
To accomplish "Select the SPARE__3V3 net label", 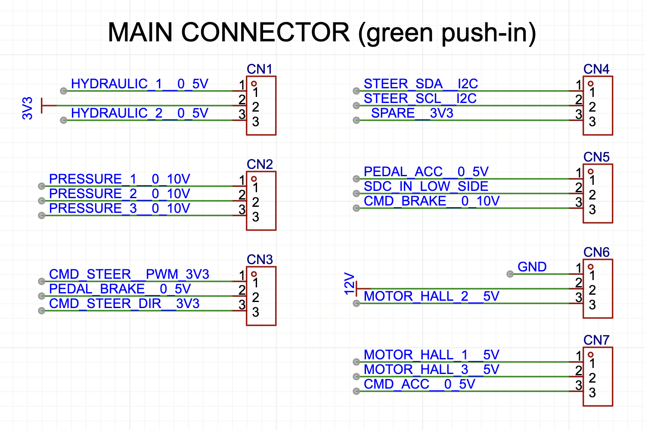I will 412,113.
